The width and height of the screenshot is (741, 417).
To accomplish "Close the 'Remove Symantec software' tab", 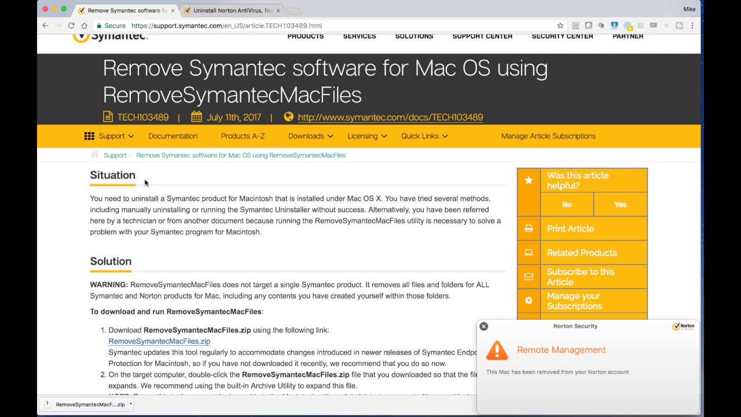I will click(x=173, y=10).
